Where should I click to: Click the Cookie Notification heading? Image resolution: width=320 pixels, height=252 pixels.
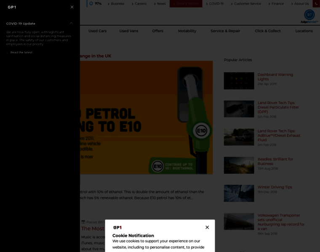pyautogui.click(x=133, y=236)
